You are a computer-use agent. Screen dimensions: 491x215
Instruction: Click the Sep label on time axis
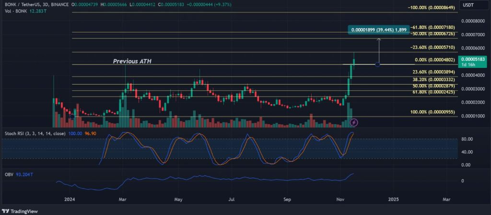287,199
